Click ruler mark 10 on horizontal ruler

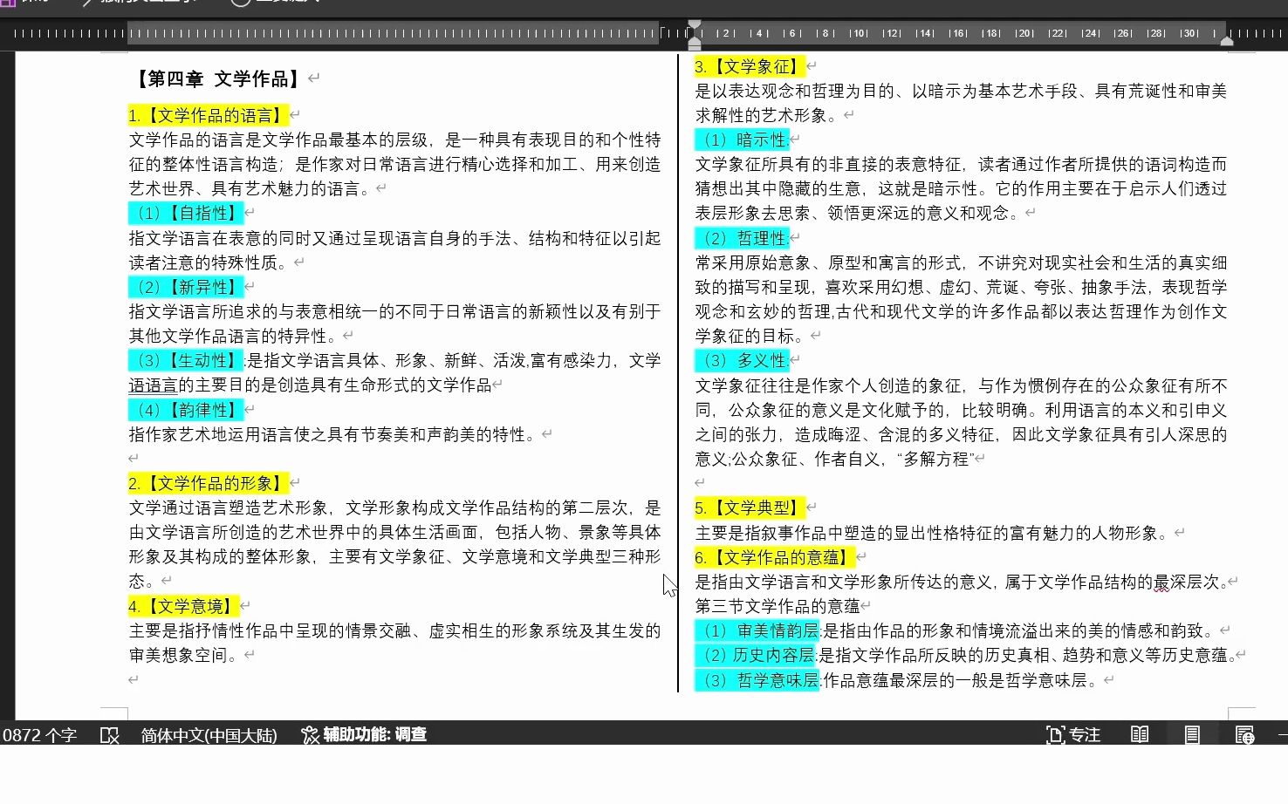coord(860,33)
